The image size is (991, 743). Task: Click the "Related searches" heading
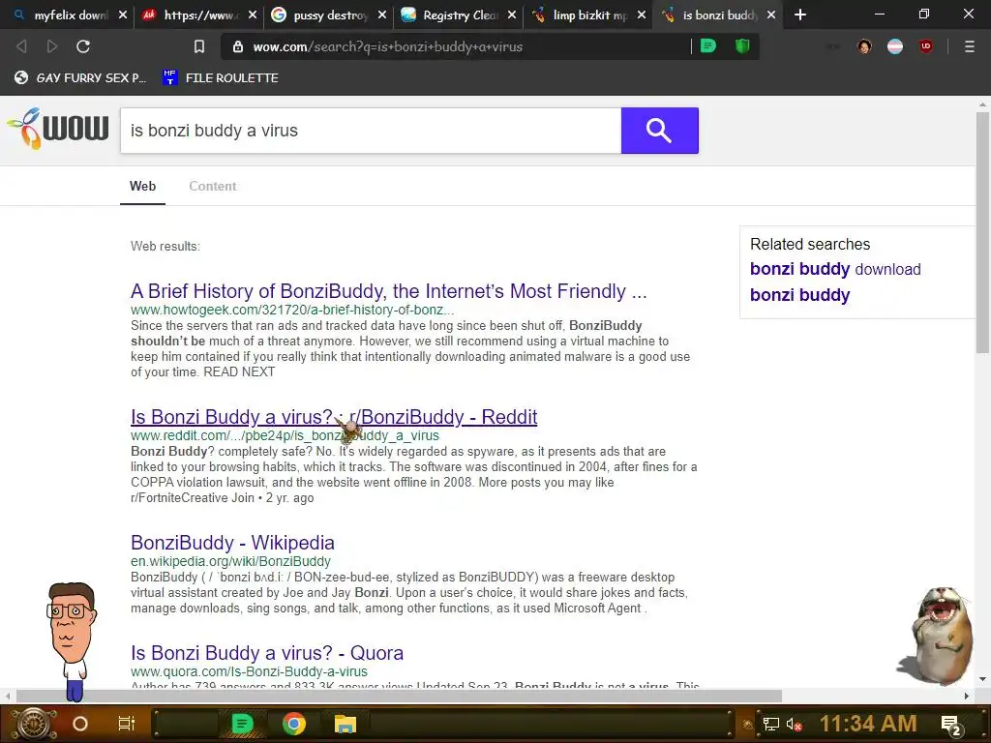810,244
